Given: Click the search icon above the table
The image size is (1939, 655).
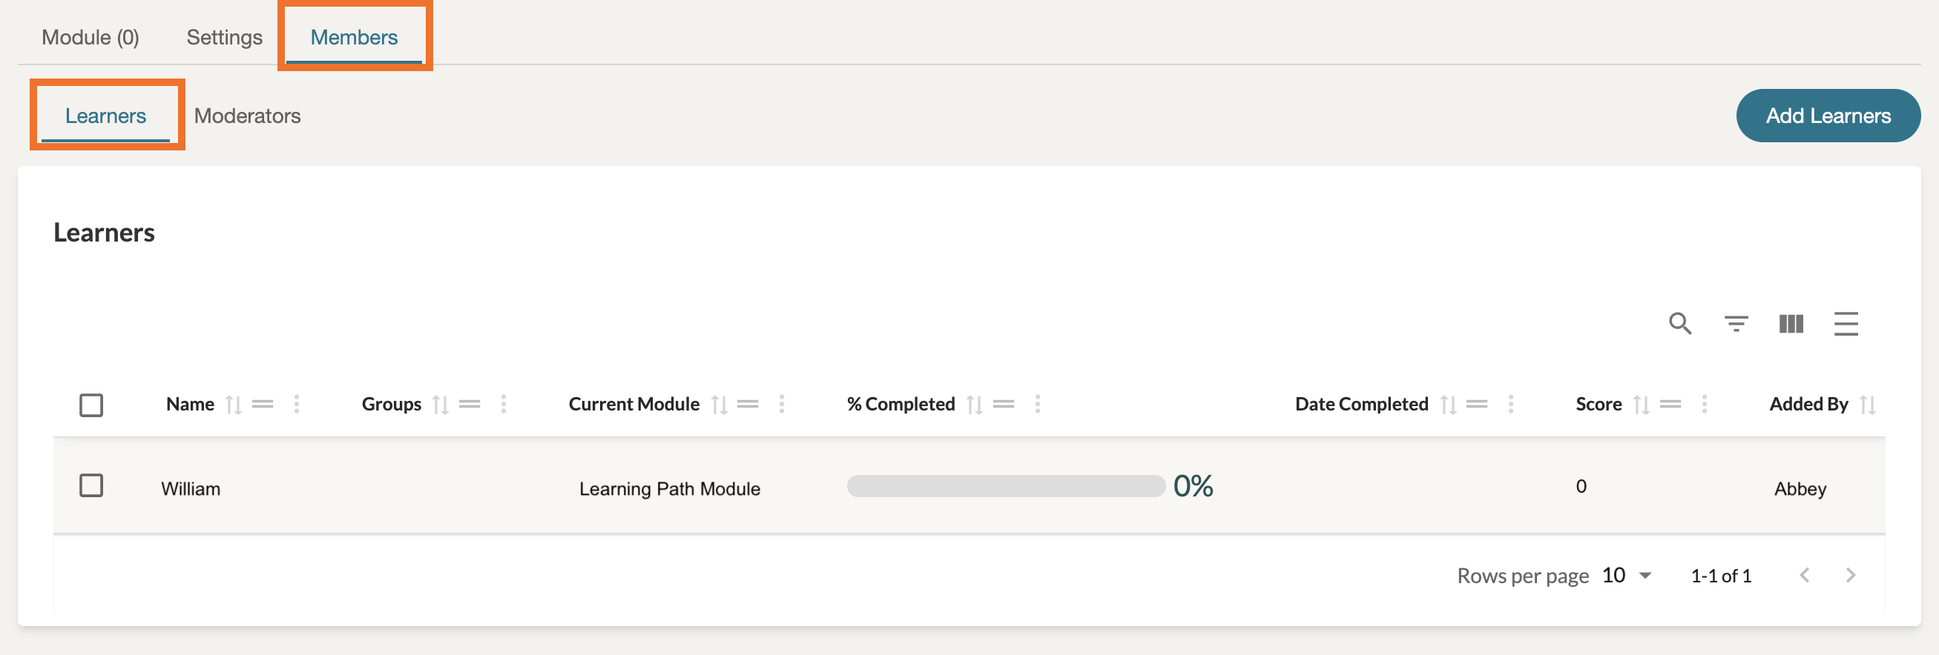Looking at the screenshot, I should pyautogui.click(x=1679, y=323).
